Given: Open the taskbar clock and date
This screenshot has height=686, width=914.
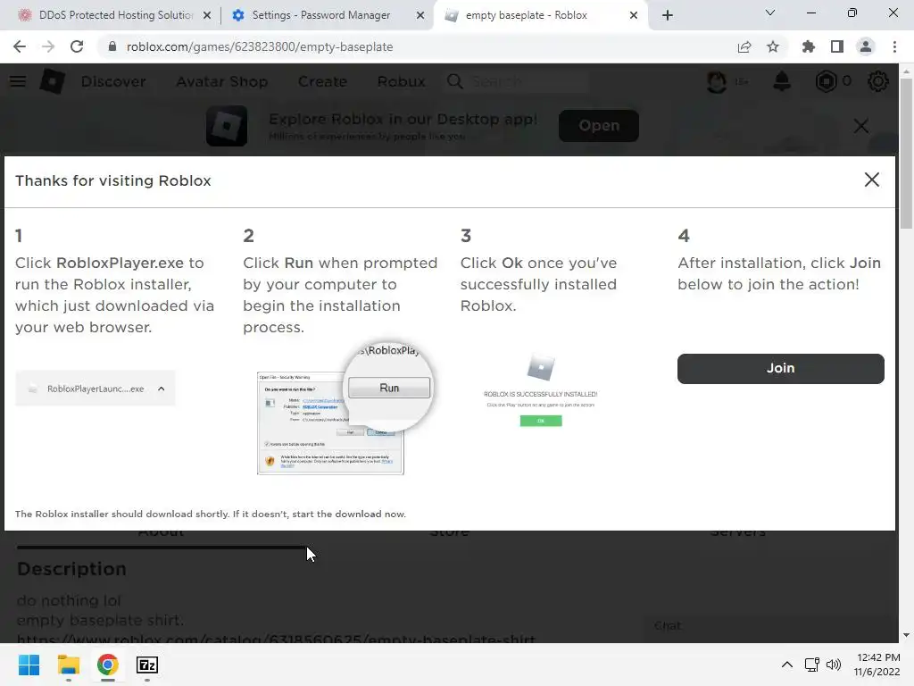Looking at the screenshot, I should click(x=877, y=665).
